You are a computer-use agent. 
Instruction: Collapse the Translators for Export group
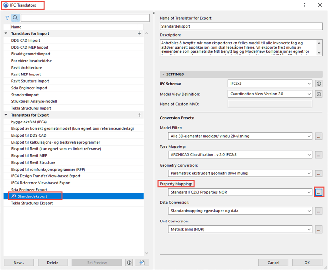6,115
